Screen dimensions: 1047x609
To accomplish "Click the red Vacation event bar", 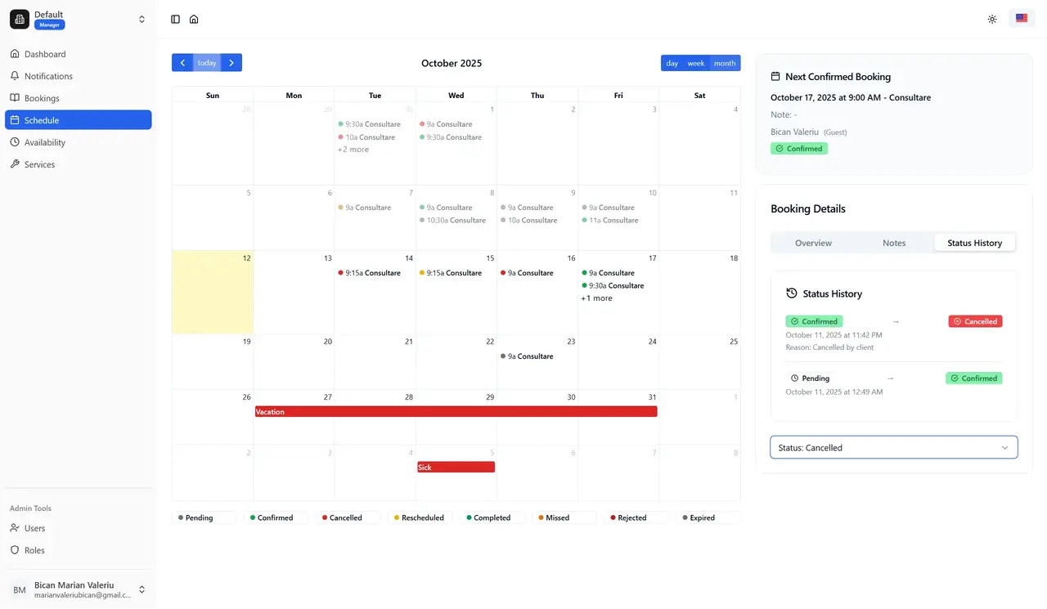I will point(456,412).
